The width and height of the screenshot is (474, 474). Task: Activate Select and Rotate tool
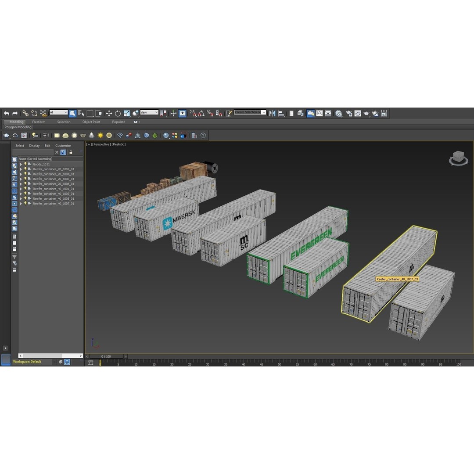[x=118, y=113]
